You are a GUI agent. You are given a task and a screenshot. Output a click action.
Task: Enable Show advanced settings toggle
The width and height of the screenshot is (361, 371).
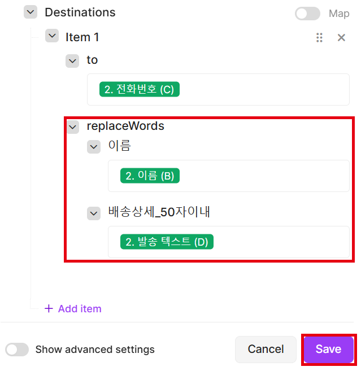click(x=17, y=350)
